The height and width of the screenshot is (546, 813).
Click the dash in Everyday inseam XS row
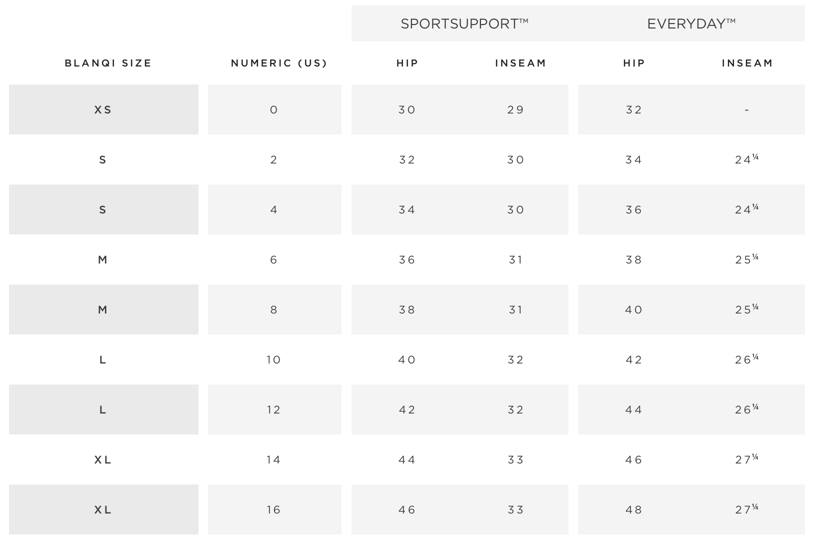746,110
